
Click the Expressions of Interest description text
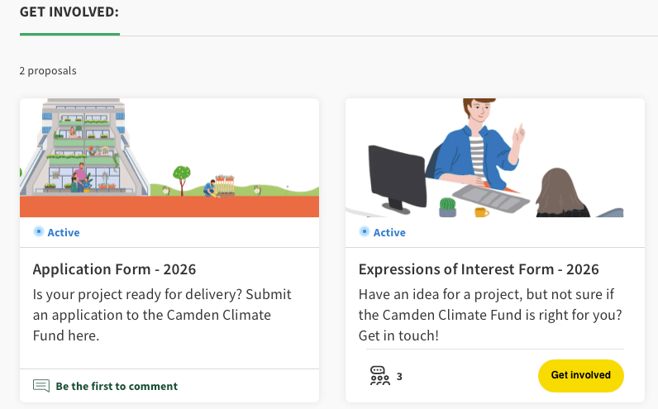click(x=489, y=315)
